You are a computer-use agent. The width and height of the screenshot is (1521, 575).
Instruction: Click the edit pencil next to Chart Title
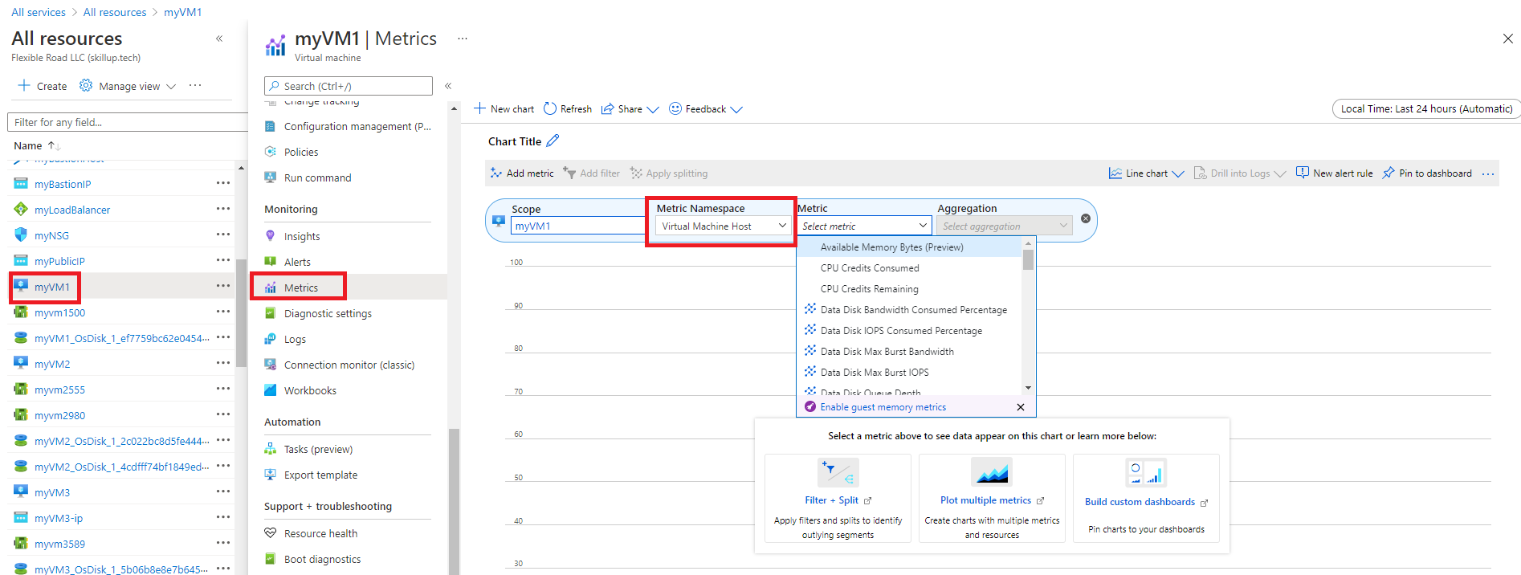(x=553, y=141)
